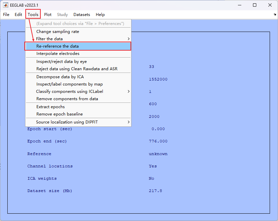Choose Reject data using Clean Rawdata and ASR
Image resolution: width=278 pixels, height=221 pixels.
click(x=78, y=69)
